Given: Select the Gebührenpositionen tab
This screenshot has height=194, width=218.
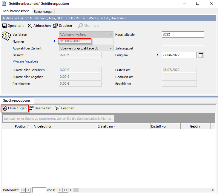Looking at the screenshot, I should 17,101.
